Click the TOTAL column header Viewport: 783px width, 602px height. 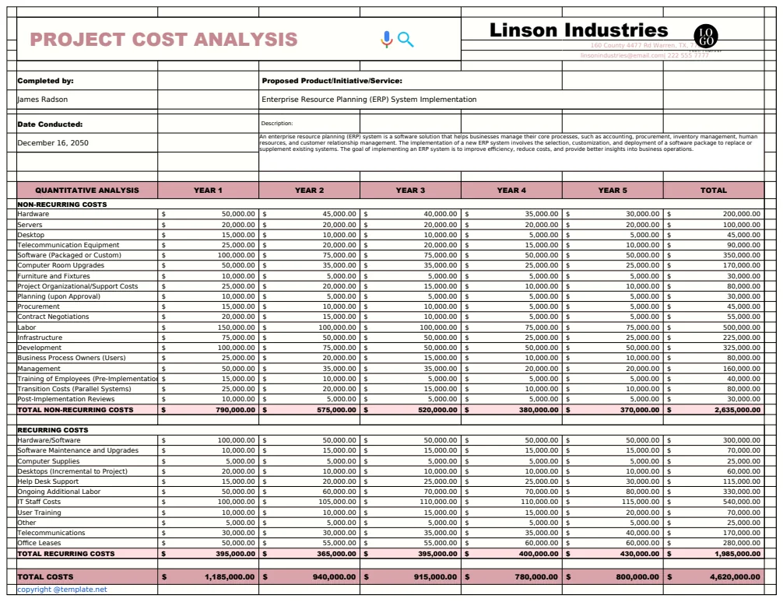click(x=714, y=191)
